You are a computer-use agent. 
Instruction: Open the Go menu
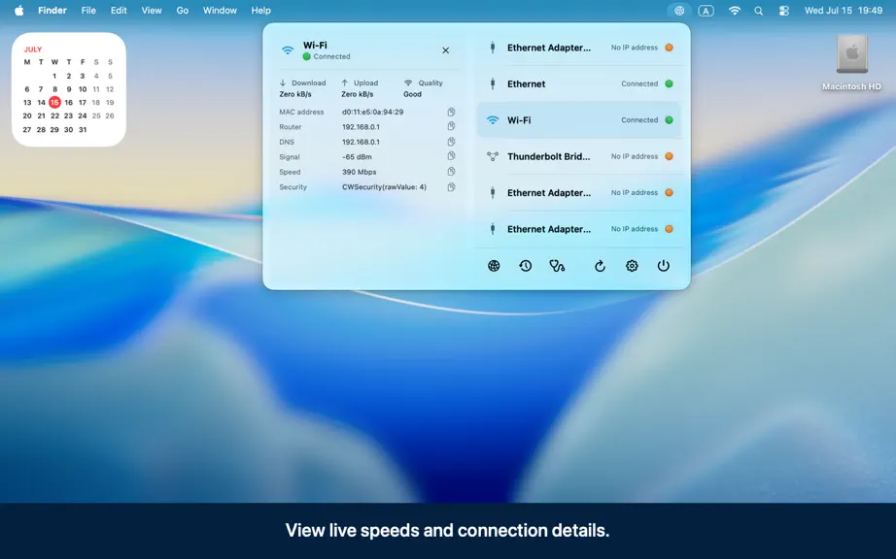(183, 11)
